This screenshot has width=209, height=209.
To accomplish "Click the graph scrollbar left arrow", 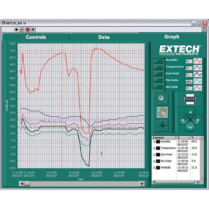I will (x=21, y=184).
